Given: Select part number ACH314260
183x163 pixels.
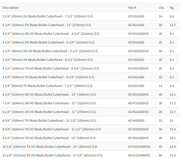Looking at the screenshot, I should coord(136,16).
